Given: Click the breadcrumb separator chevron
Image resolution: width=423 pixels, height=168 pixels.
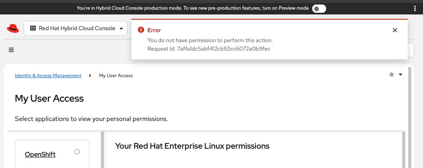Looking at the screenshot, I should (x=90, y=76).
